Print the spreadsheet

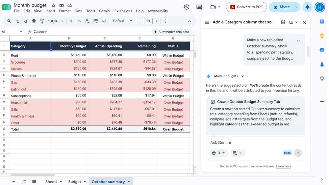34,21
